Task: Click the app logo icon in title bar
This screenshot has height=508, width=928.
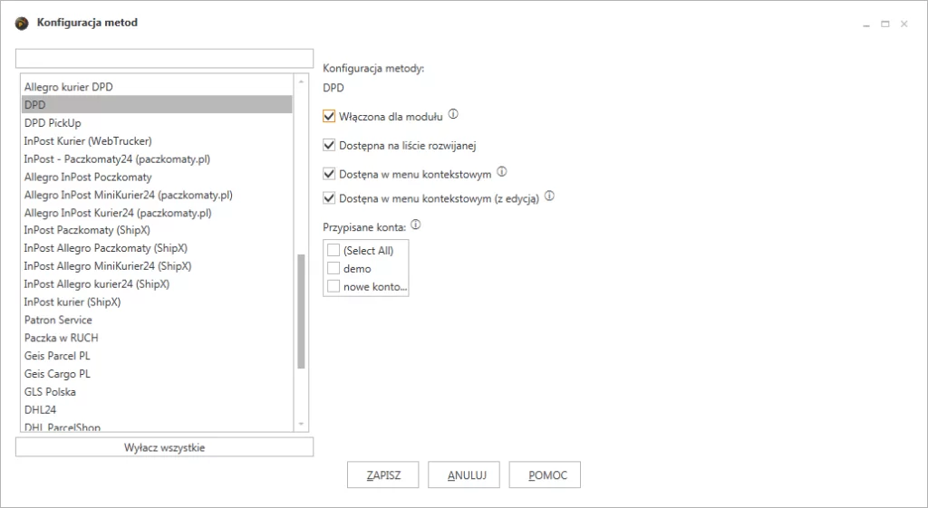Action: click(22, 24)
